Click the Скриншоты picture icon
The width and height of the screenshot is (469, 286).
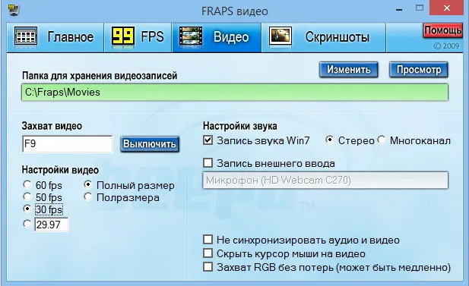point(280,36)
